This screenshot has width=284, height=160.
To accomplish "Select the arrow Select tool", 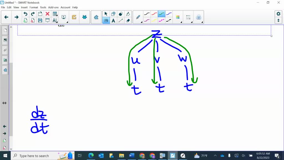I will 106,13.
